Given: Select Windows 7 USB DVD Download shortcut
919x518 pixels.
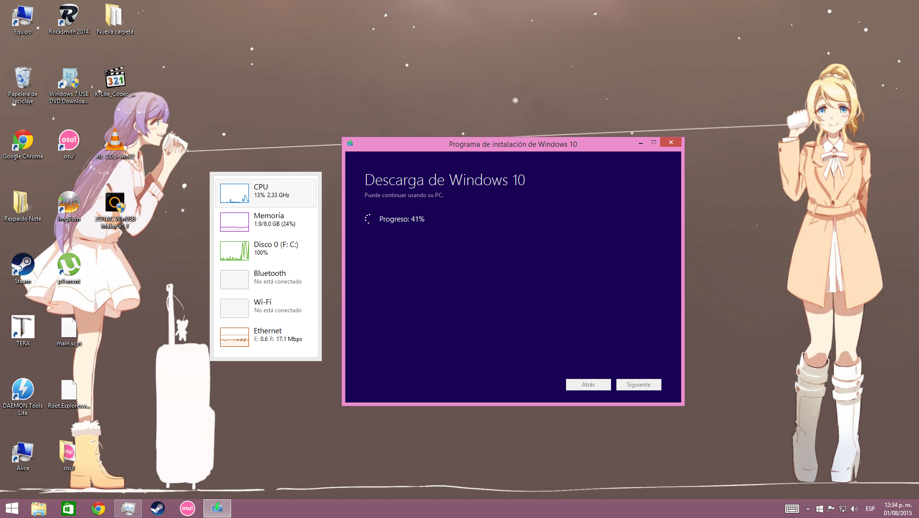Looking at the screenshot, I should point(69,85).
